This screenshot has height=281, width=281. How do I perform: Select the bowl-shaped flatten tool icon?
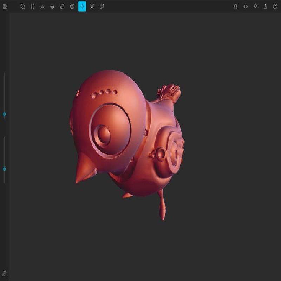tap(52, 6)
